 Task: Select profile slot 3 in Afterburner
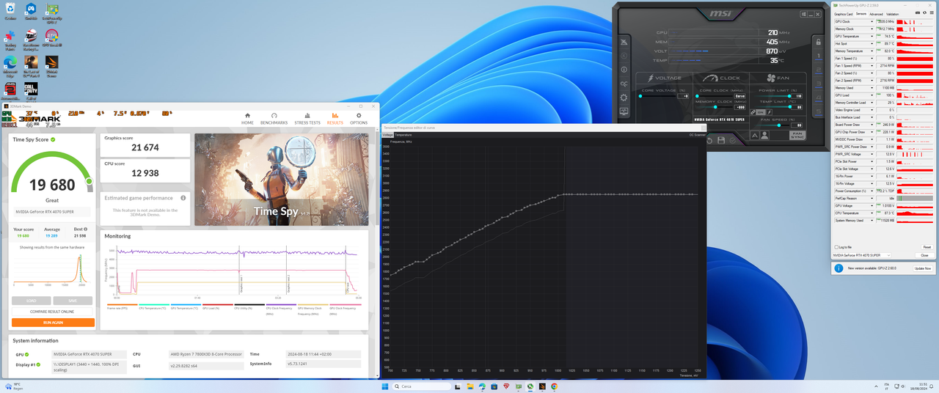pos(819,84)
